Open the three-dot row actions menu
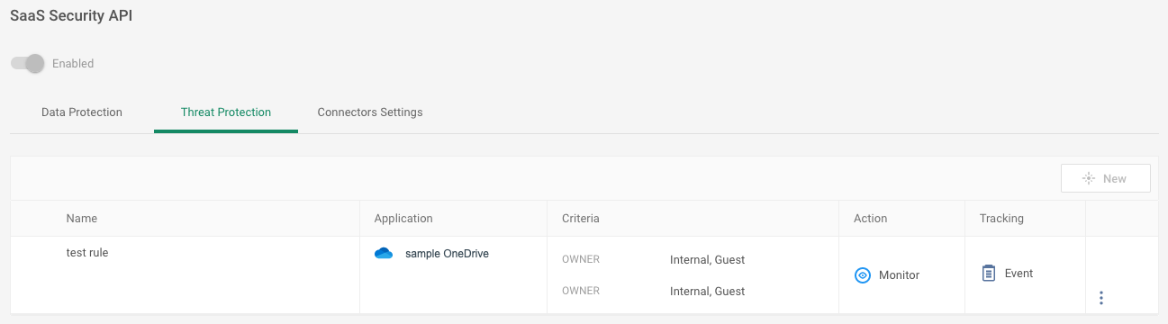1168x324 pixels. tap(1101, 298)
